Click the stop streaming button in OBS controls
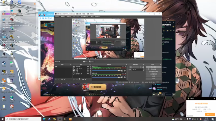The image size is (216, 121). (154, 67)
